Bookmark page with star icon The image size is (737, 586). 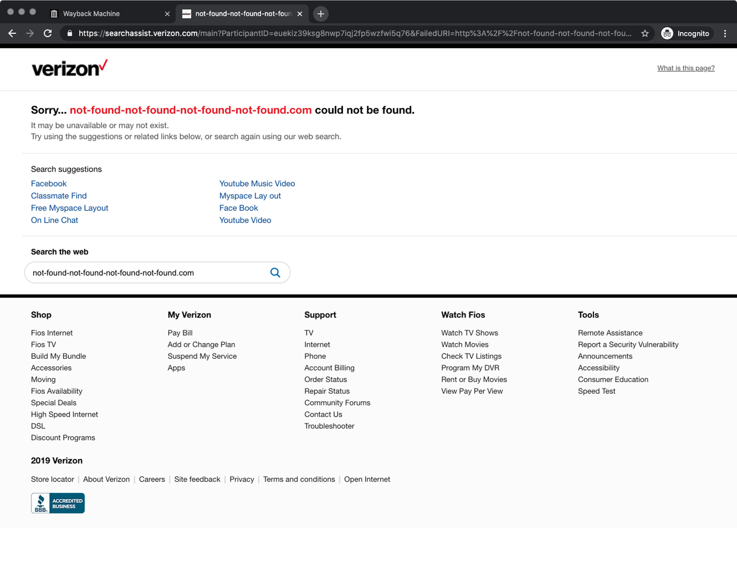coord(645,34)
